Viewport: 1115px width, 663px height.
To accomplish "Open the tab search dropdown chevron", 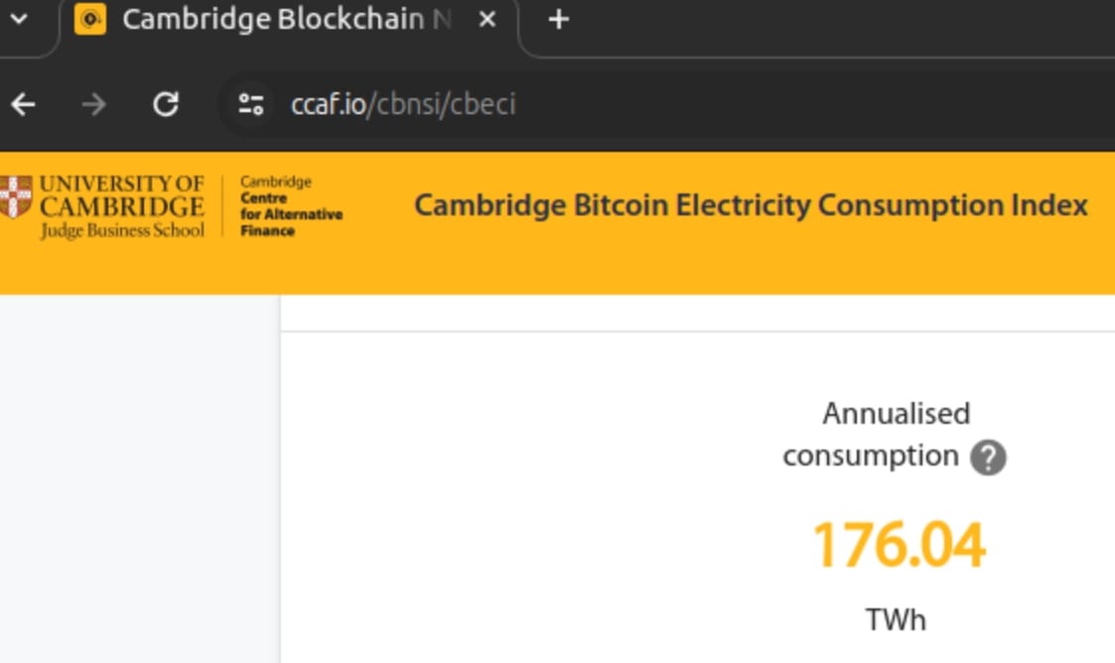I will [x=19, y=19].
